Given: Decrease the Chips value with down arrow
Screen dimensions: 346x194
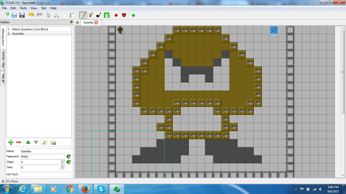Looking at the screenshot, I should (63, 163).
